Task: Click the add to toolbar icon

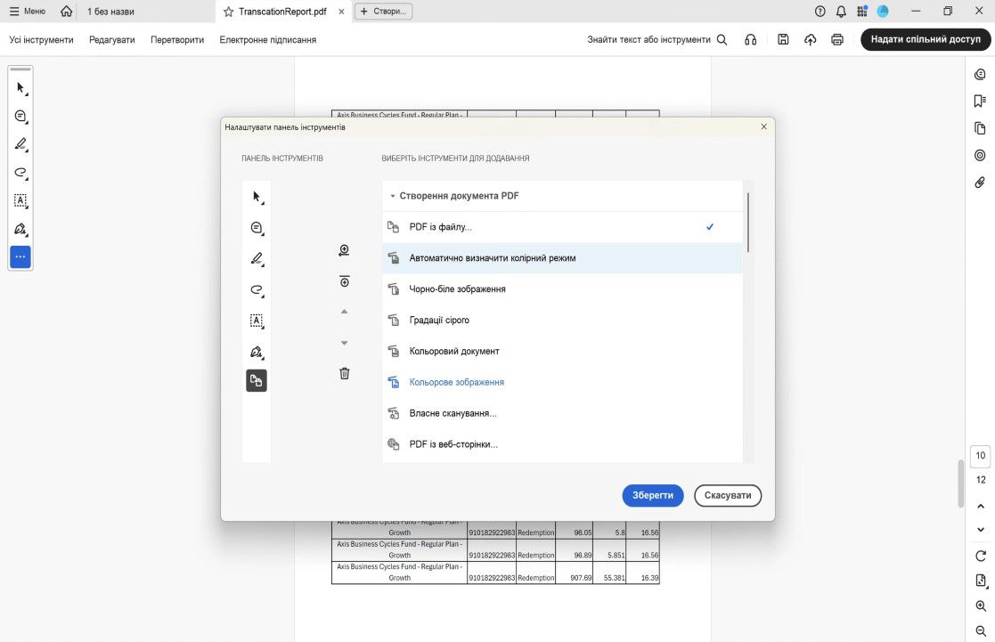Action: pyautogui.click(x=344, y=250)
